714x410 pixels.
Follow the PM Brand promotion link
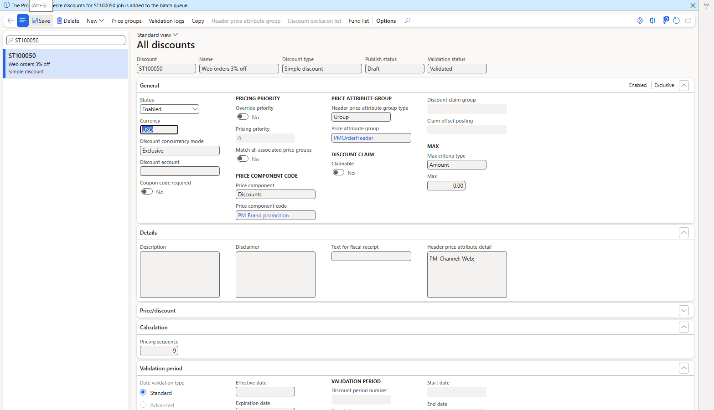[x=264, y=215]
